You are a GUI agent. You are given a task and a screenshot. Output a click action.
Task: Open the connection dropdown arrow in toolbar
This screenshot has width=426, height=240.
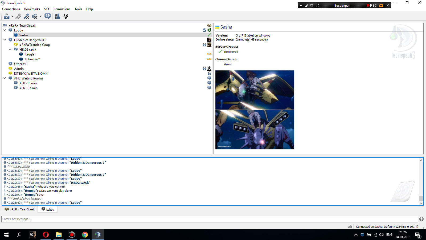[12, 17]
